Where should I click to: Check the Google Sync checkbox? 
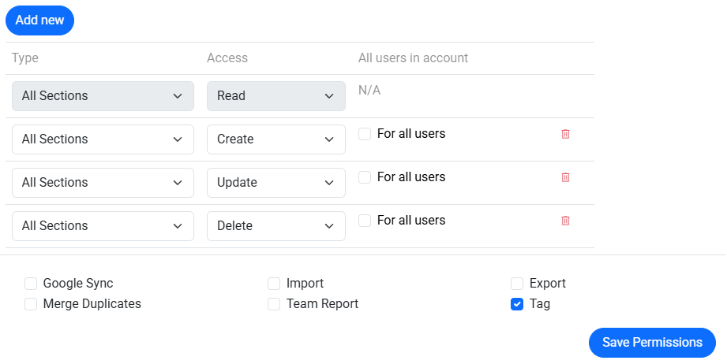[x=31, y=284]
